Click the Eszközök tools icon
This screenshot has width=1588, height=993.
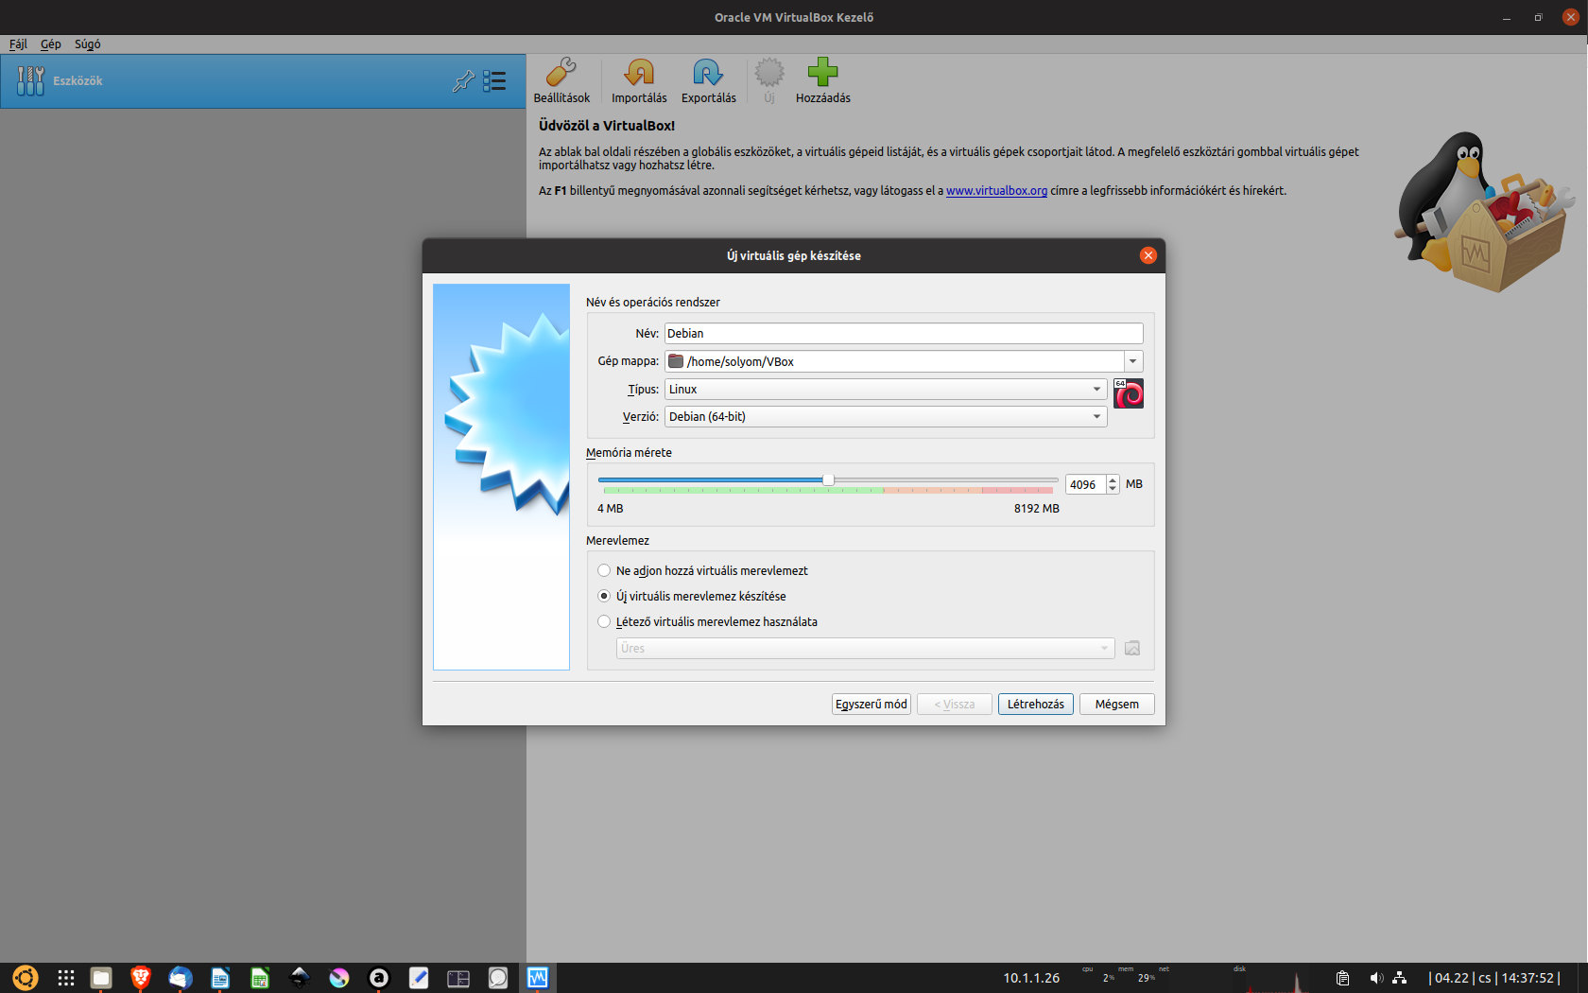pos(30,80)
